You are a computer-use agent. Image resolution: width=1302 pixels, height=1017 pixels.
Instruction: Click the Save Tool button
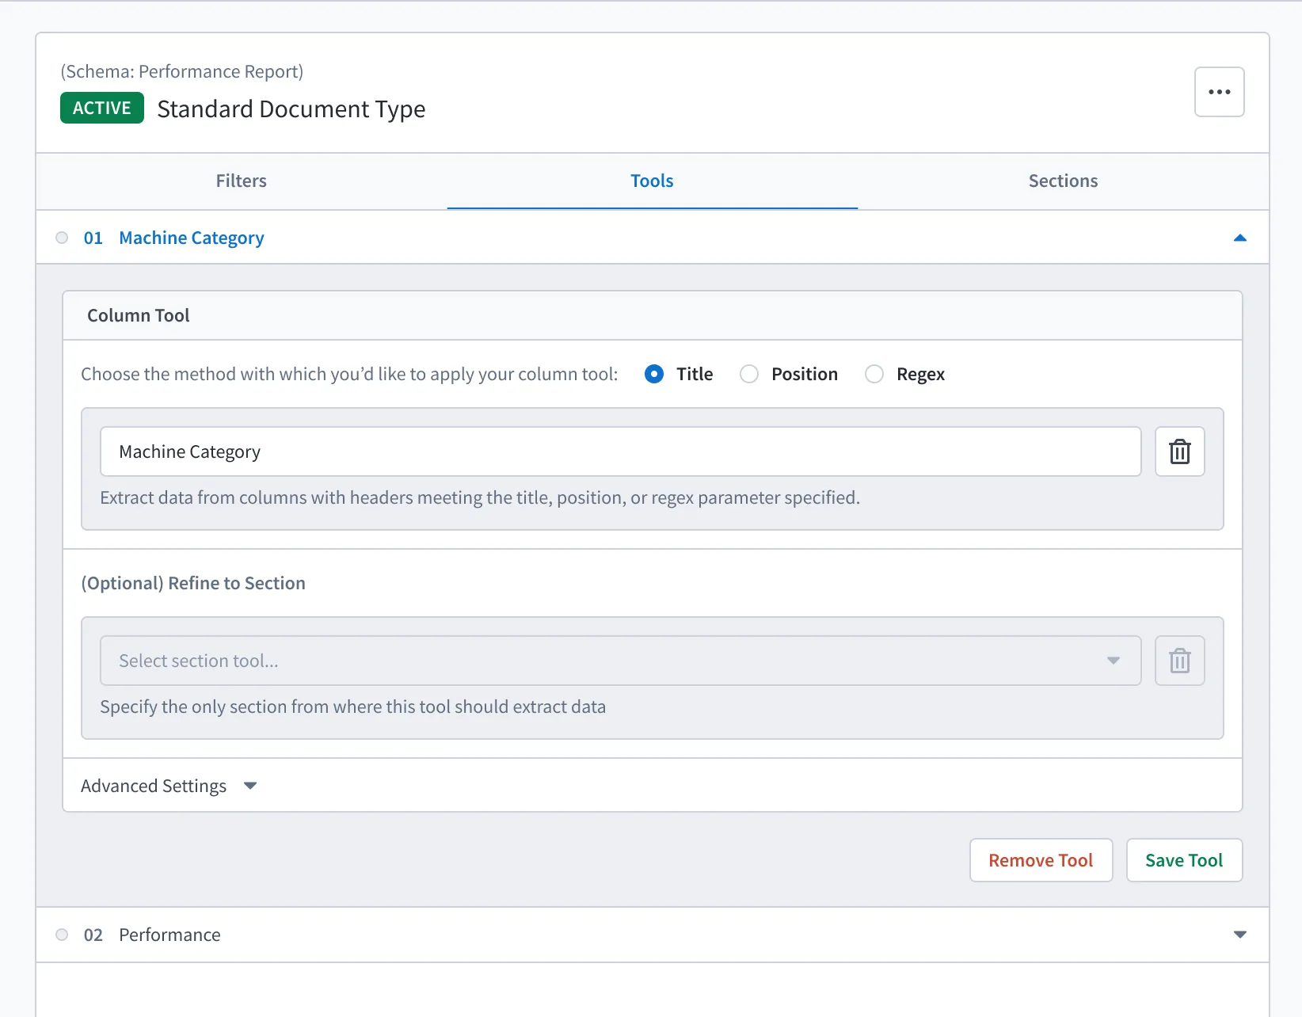(x=1184, y=860)
